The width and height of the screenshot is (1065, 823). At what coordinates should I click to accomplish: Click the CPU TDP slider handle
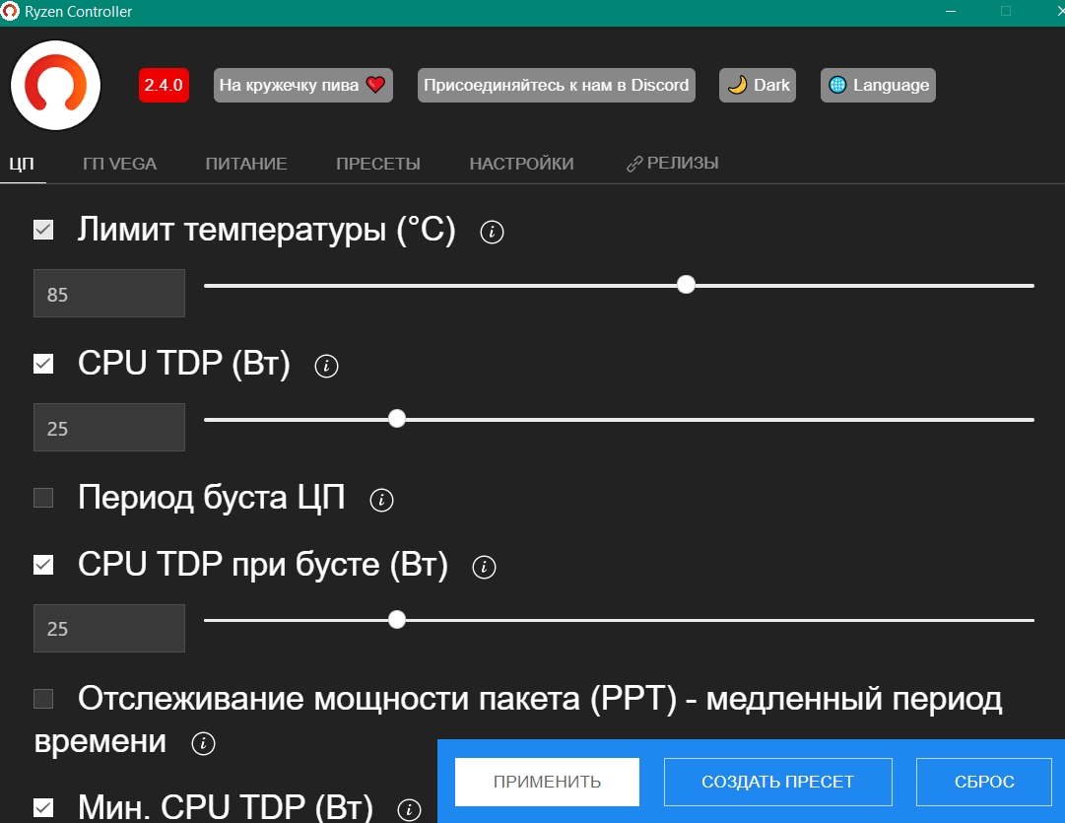pos(397,418)
